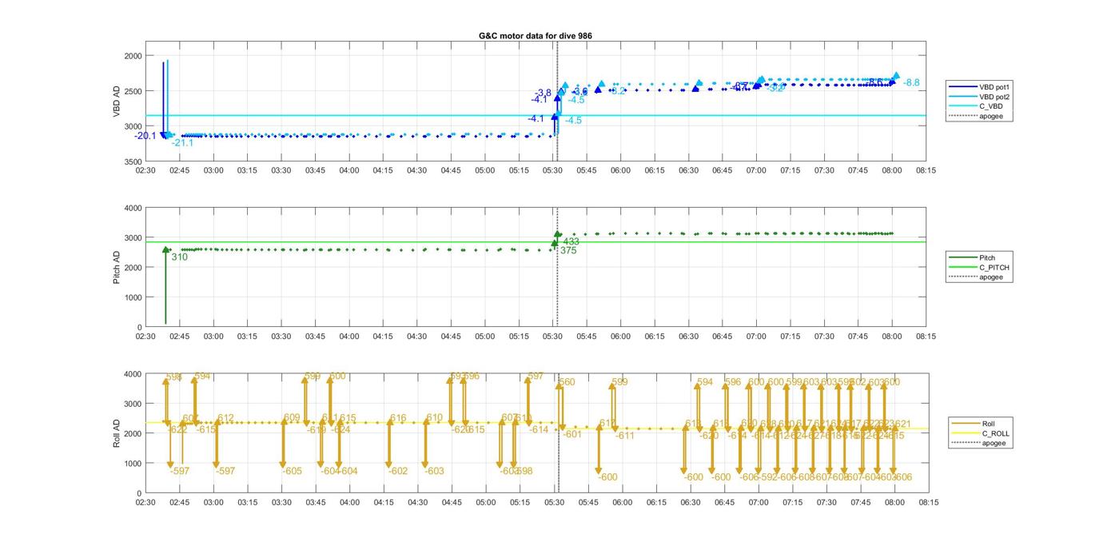Click the '06:00' tick under the Pitch plot

pos(620,337)
